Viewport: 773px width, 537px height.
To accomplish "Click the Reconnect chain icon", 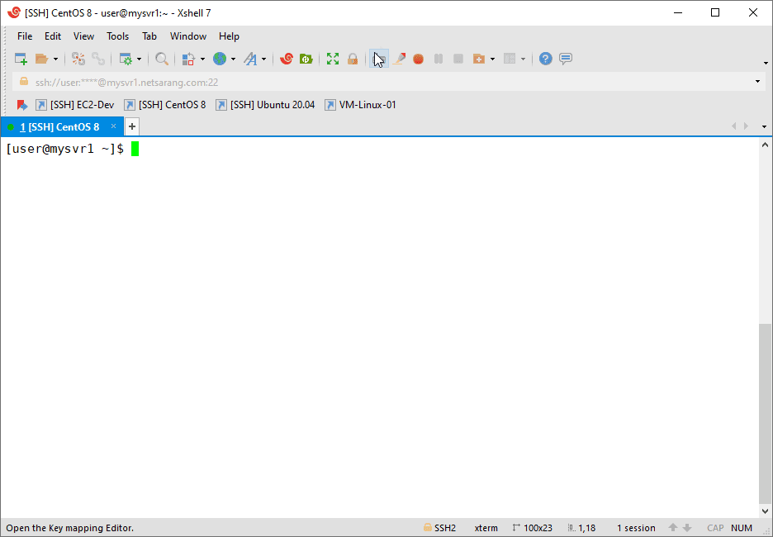I will [98, 59].
